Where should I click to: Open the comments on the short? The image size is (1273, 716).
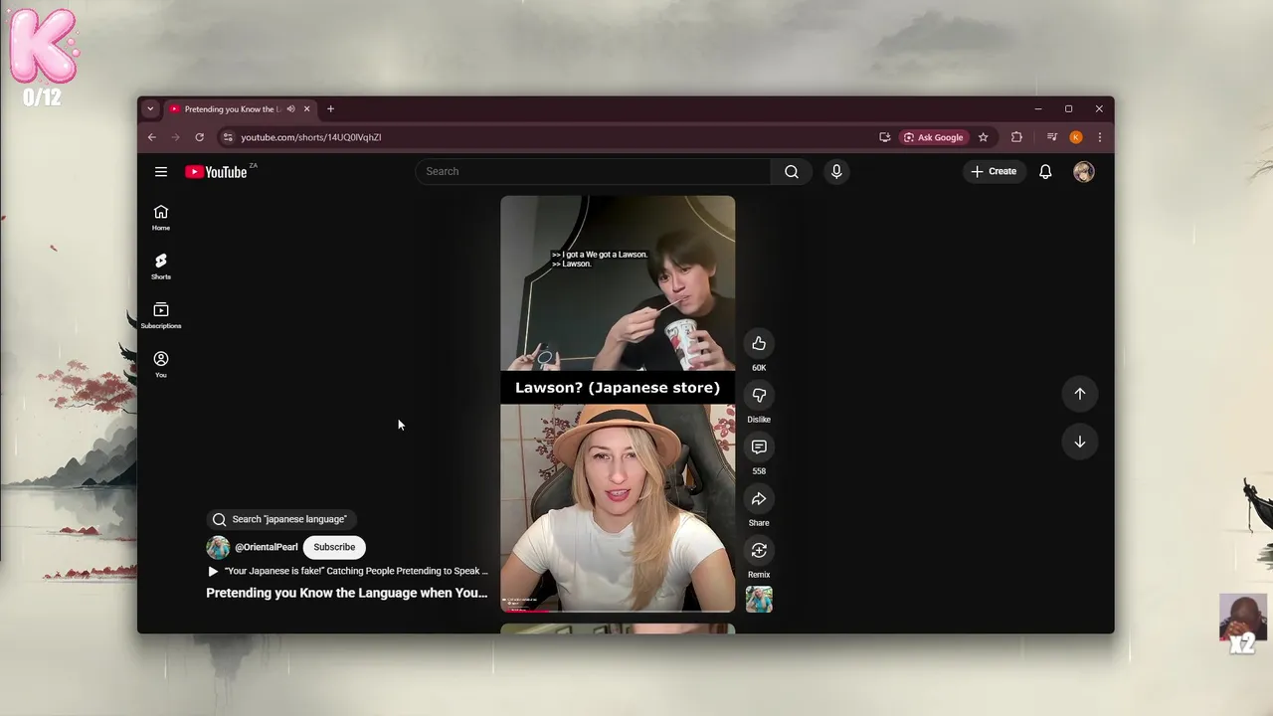pyautogui.click(x=759, y=447)
